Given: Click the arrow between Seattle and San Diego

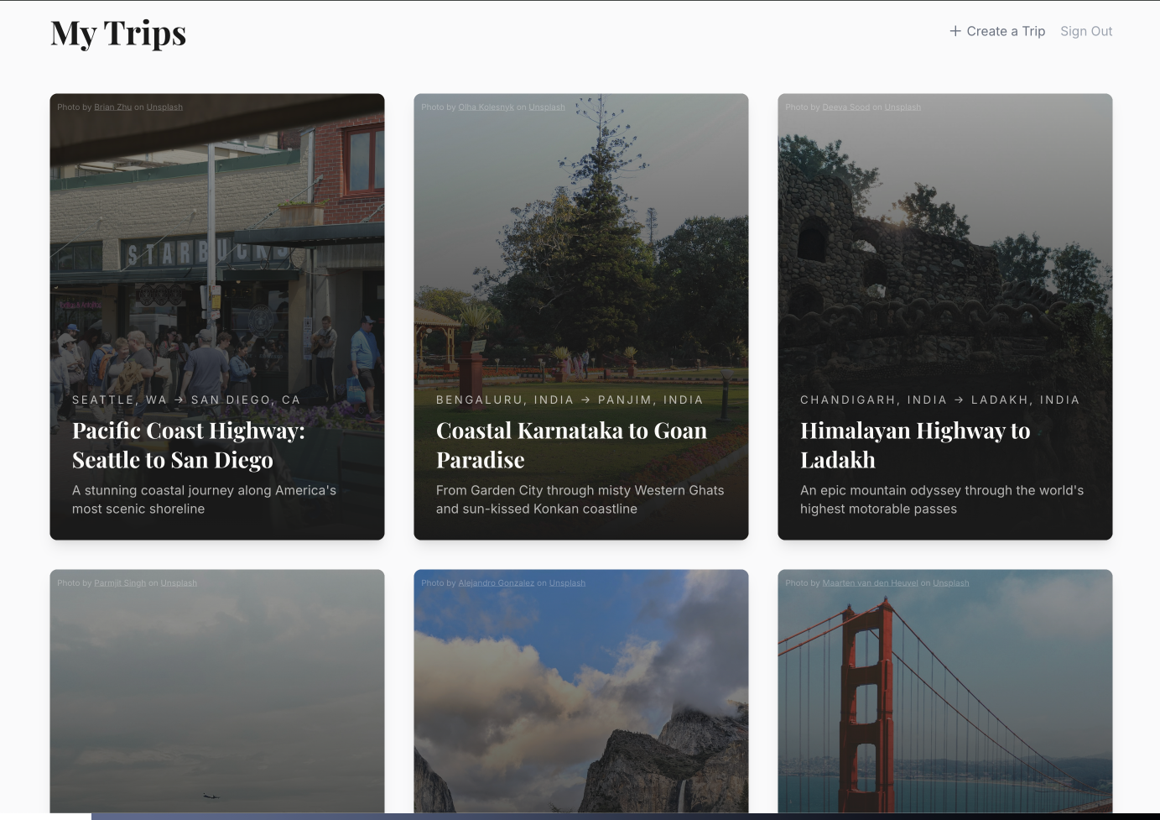Looking at the screenshot, I should 179,400.
